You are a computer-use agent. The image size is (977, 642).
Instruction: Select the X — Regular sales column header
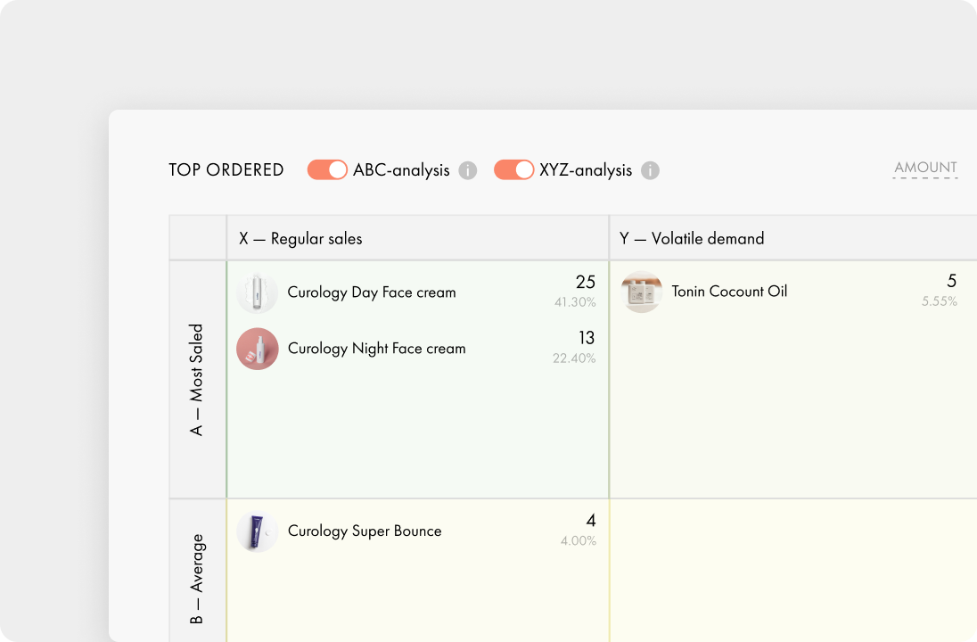click(x=300, y=238)
